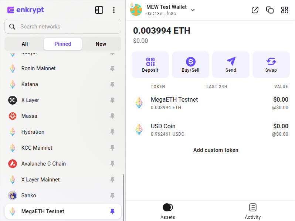Viewport: 295px width, 221px height.
Task: Click the Deposit action
Action: [x=150, y=65]
